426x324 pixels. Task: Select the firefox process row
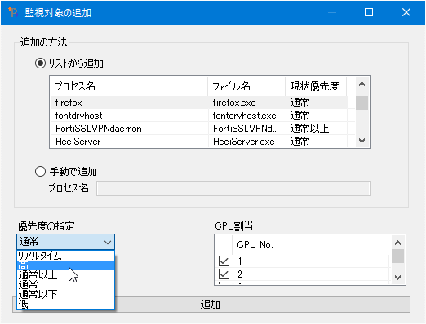pos(198,103)
